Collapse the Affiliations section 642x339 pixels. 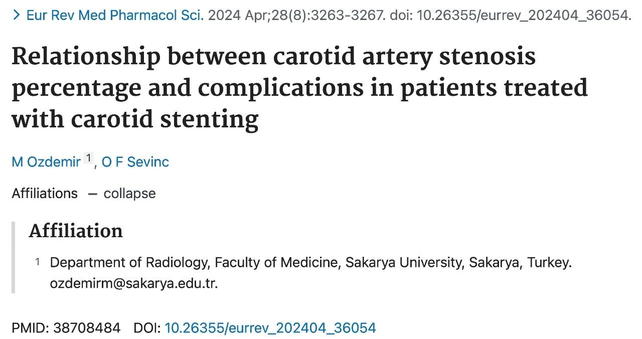coord(129,194)
